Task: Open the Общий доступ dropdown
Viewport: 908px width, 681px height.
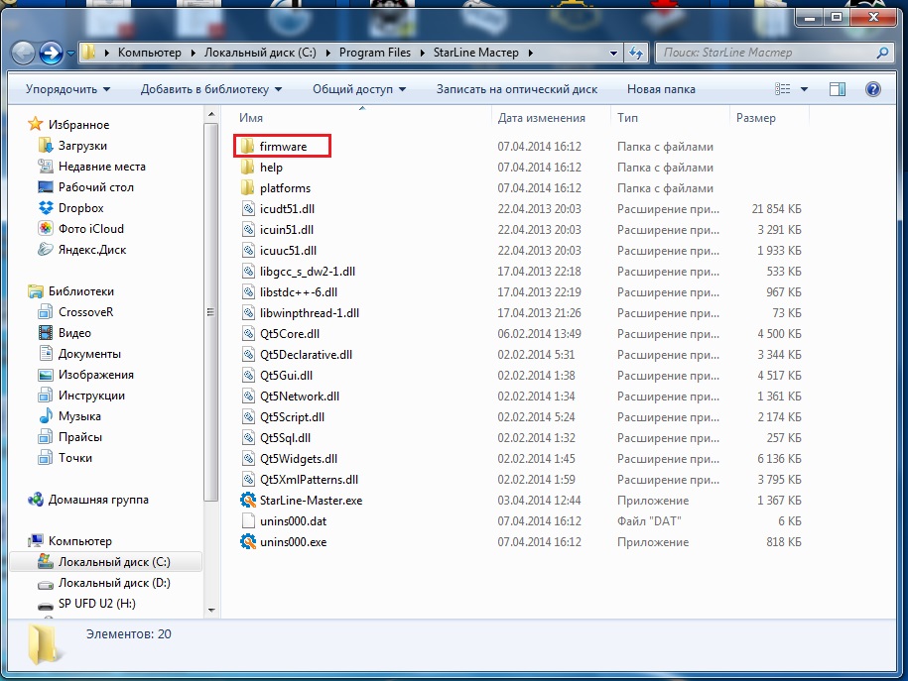Action: [x=359, y=89]
